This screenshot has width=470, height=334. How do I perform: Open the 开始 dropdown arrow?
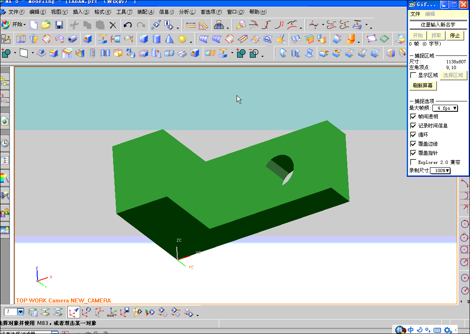(25, 25)
